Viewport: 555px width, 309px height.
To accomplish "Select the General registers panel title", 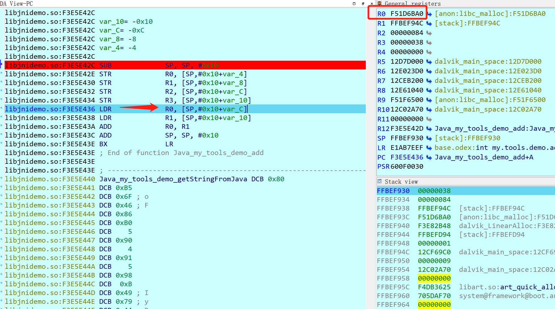I will pos(412,4).
